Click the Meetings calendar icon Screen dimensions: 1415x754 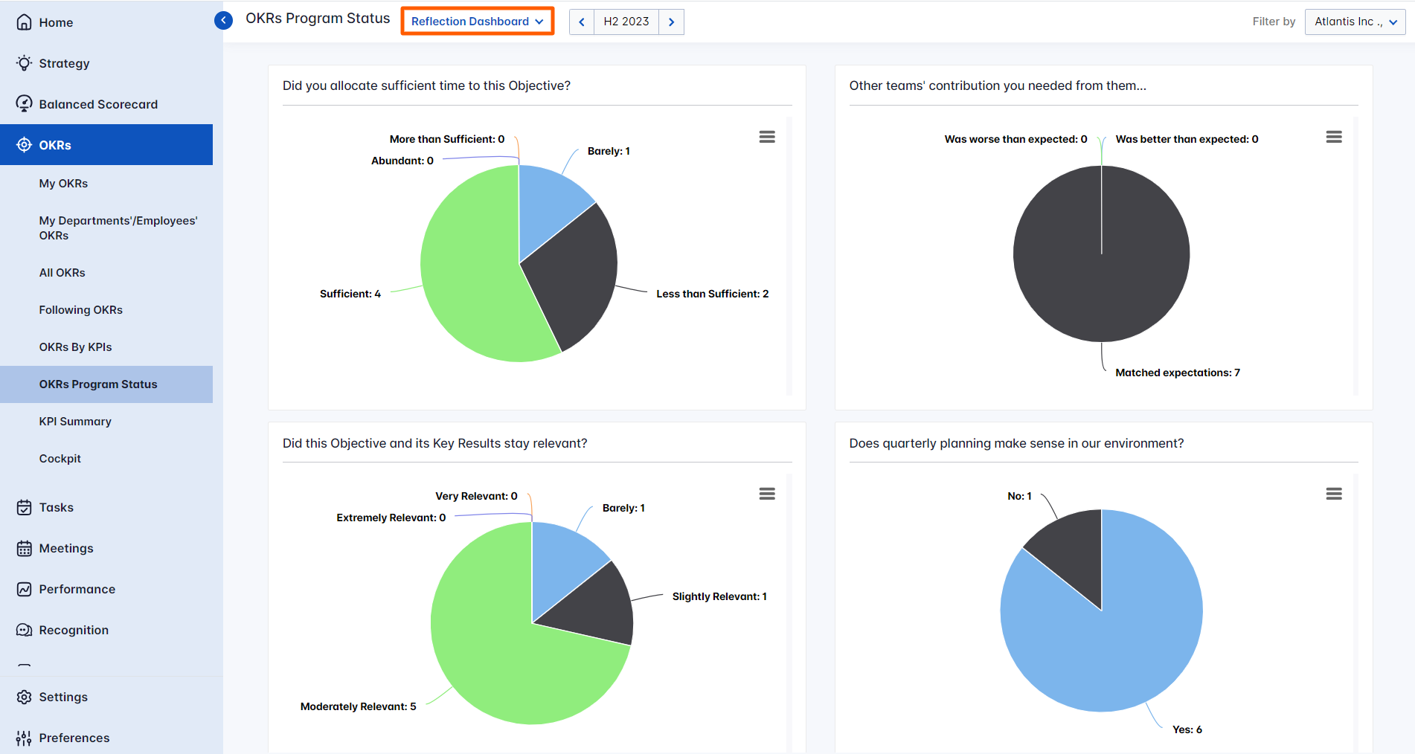pos(24,548)
